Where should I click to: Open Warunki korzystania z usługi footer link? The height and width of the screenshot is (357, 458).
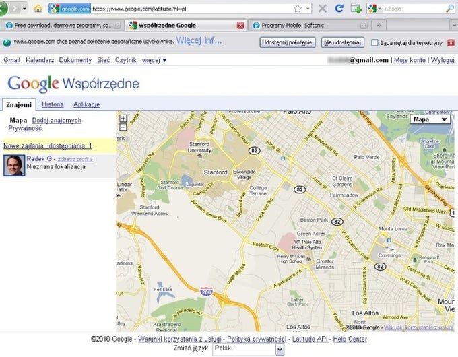(x=179, y=339)
